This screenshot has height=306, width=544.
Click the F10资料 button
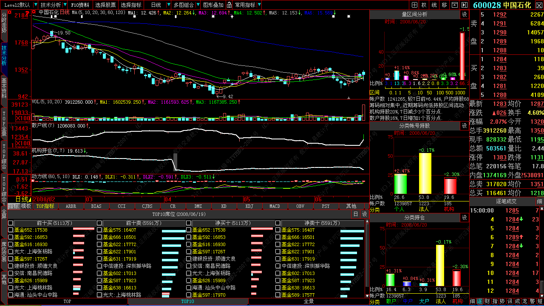80,5
